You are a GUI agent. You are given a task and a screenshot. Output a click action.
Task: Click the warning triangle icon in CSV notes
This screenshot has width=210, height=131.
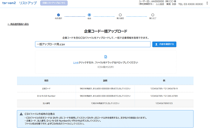coord(21,114)
